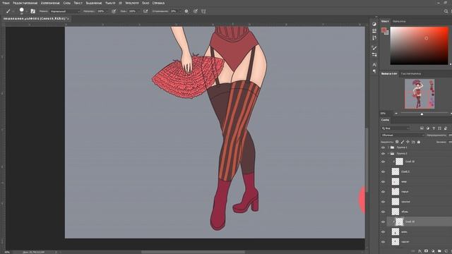Open the Слои menu
Viewport: 452px width, 254px height.
(x=66, y=3)
